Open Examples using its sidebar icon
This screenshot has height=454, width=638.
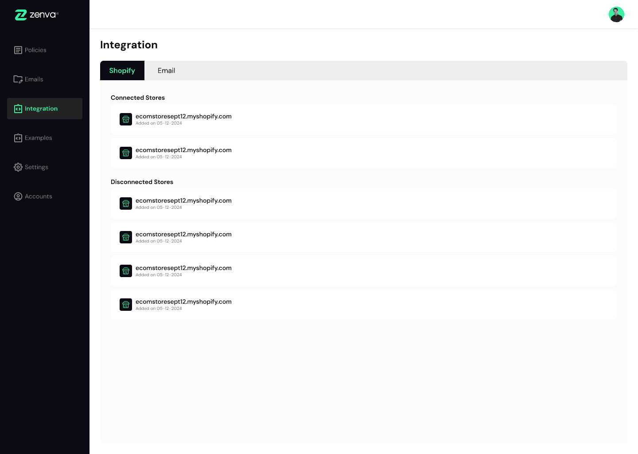click(x=18, y=138)
